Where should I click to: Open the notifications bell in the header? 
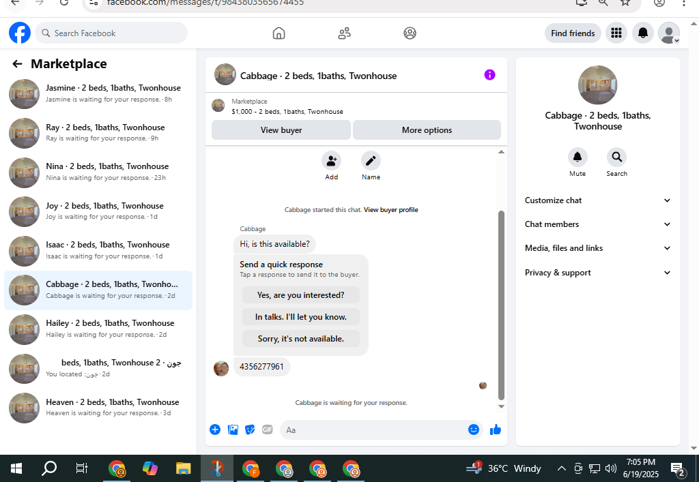[643, 33]
